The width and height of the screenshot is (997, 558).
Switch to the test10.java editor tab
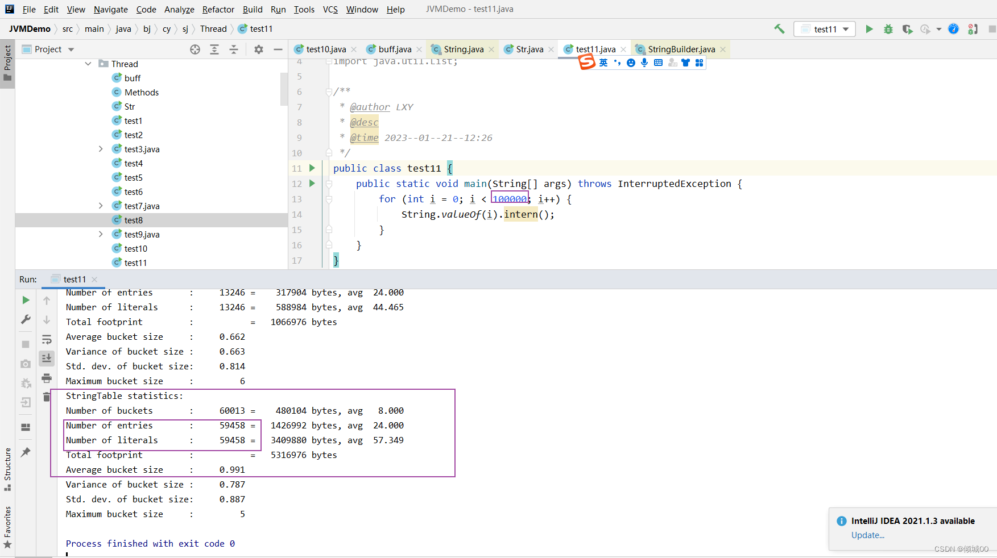coord(325,49)
